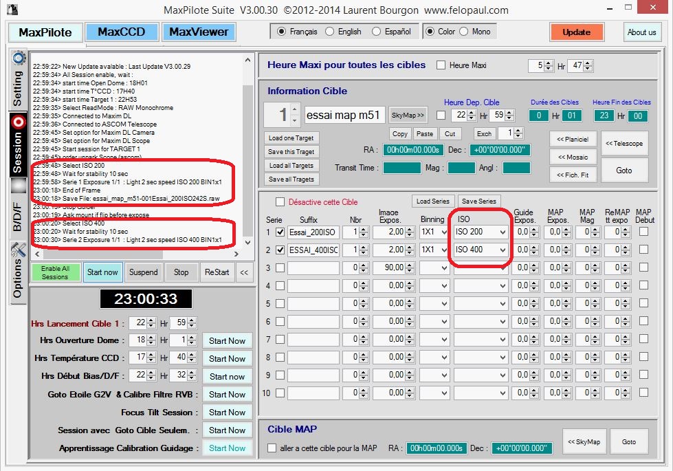The width and height of the screenshot is (673, 471).
Task: Click Enable All Sessions button
Action: (56, 273)
